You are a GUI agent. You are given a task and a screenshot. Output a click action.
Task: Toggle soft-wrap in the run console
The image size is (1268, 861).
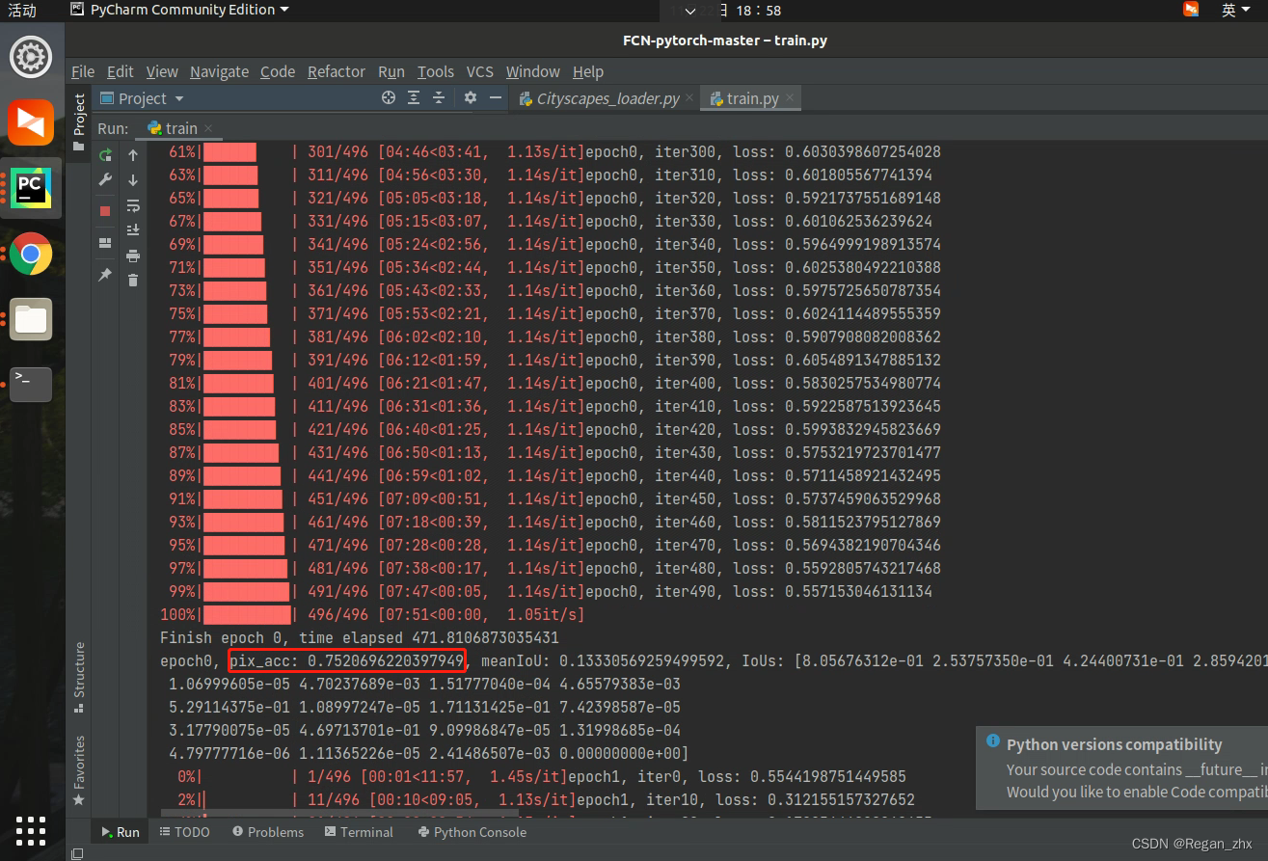133,205
